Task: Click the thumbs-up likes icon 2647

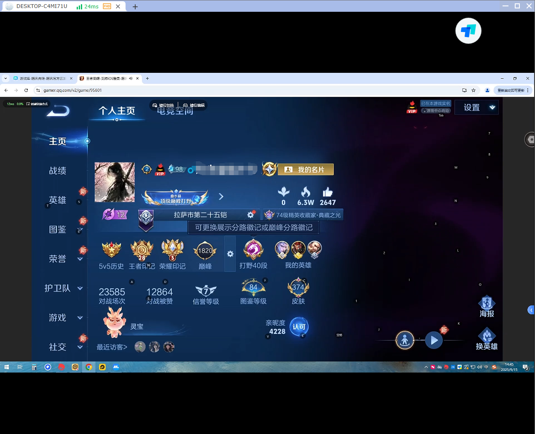Action: click(328, 192)
